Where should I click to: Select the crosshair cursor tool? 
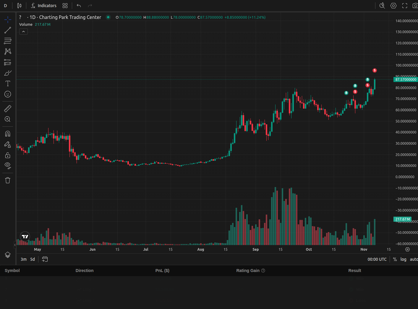point(8,20)
